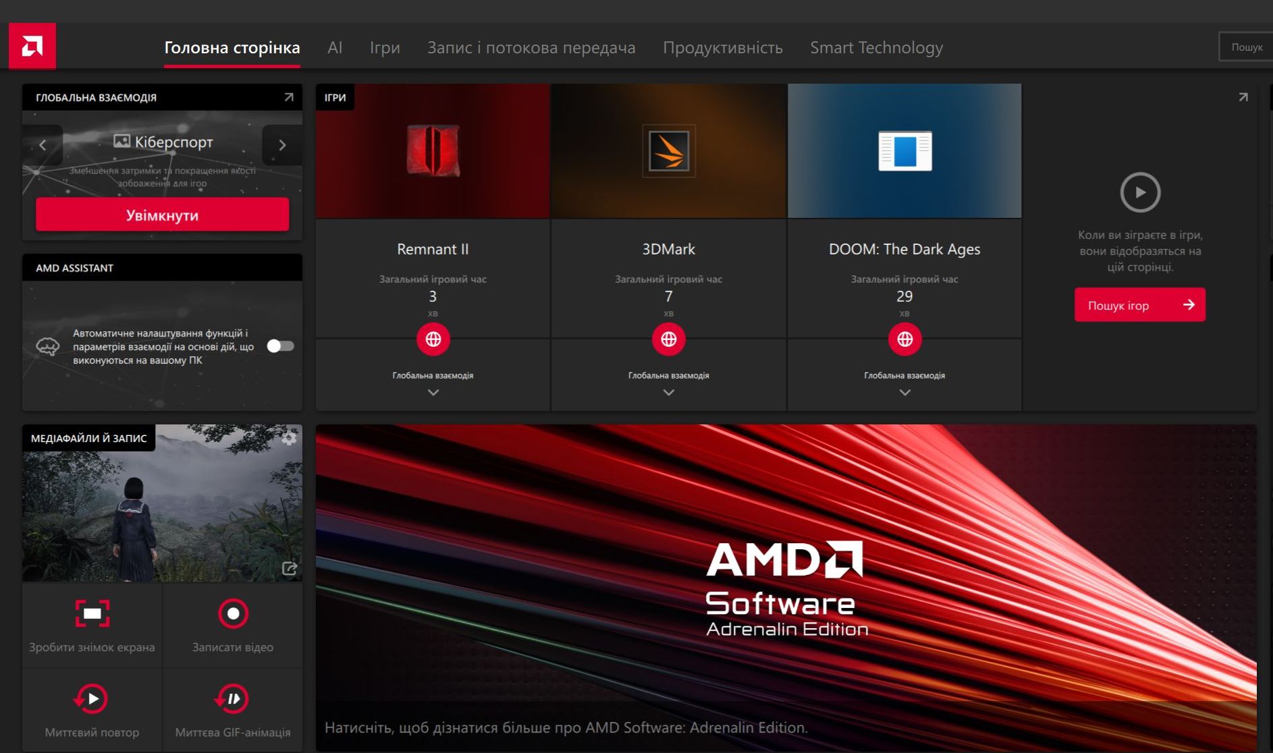
Task: Open Remnant II global experience globe icon
Action: [433, 339]
